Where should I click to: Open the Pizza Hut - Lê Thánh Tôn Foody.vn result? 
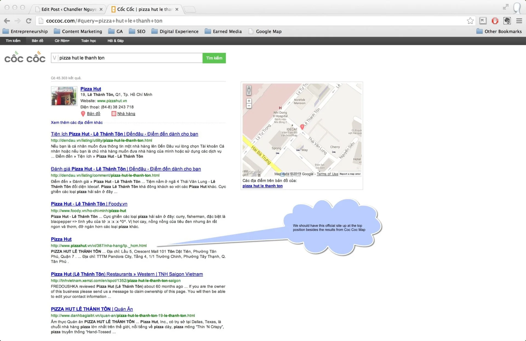pos(89,204)
